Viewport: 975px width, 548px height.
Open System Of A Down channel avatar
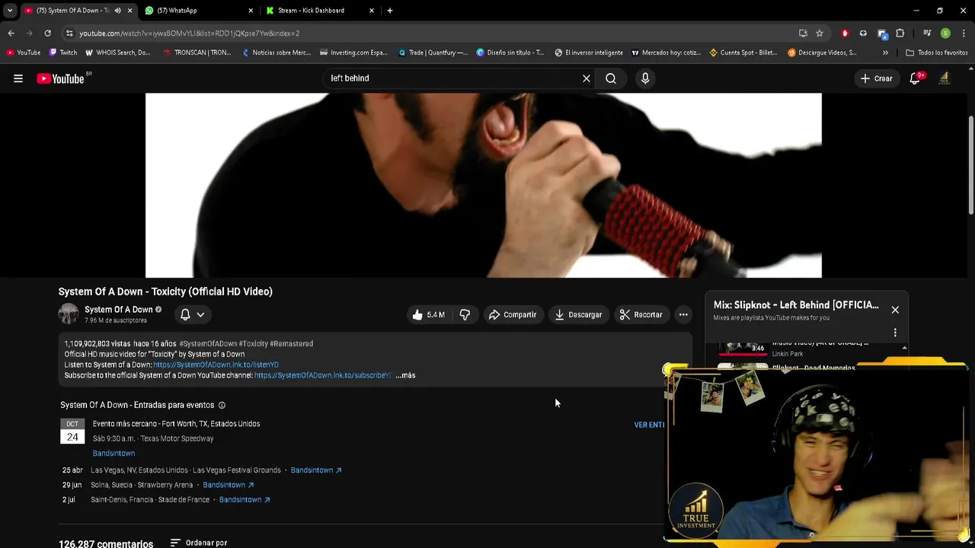click(x=69, y=314)
